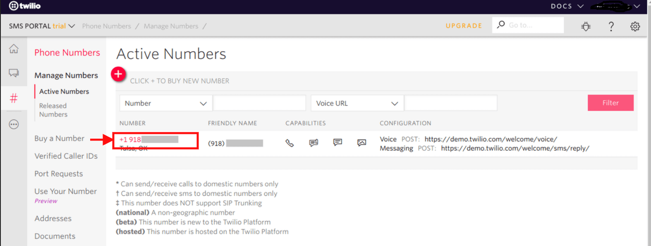The width and height of the screenshot is (651, 246).
Task: Click Manage Numbers breadcrumb
Action: tap(171, 26)
